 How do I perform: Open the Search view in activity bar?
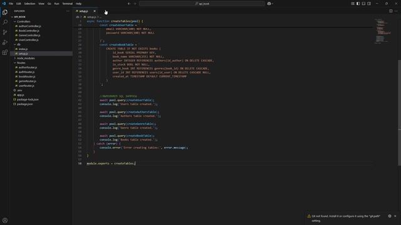coord(5,22)
